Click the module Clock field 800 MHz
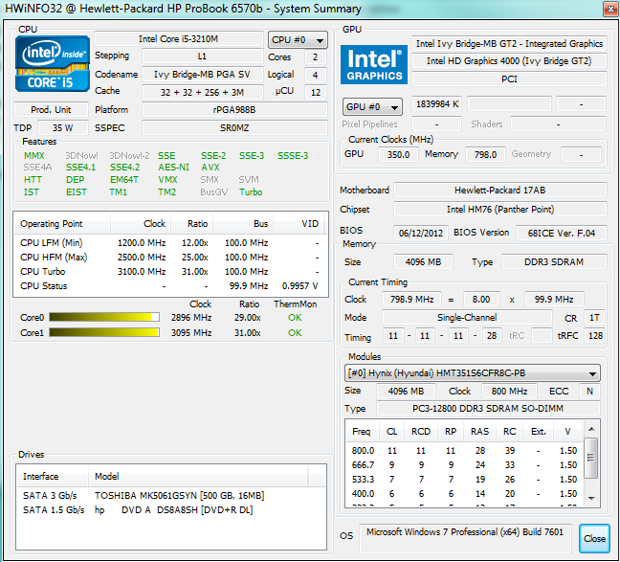The height and width of the screenshot is (562, 620). [x=509, y=391]
